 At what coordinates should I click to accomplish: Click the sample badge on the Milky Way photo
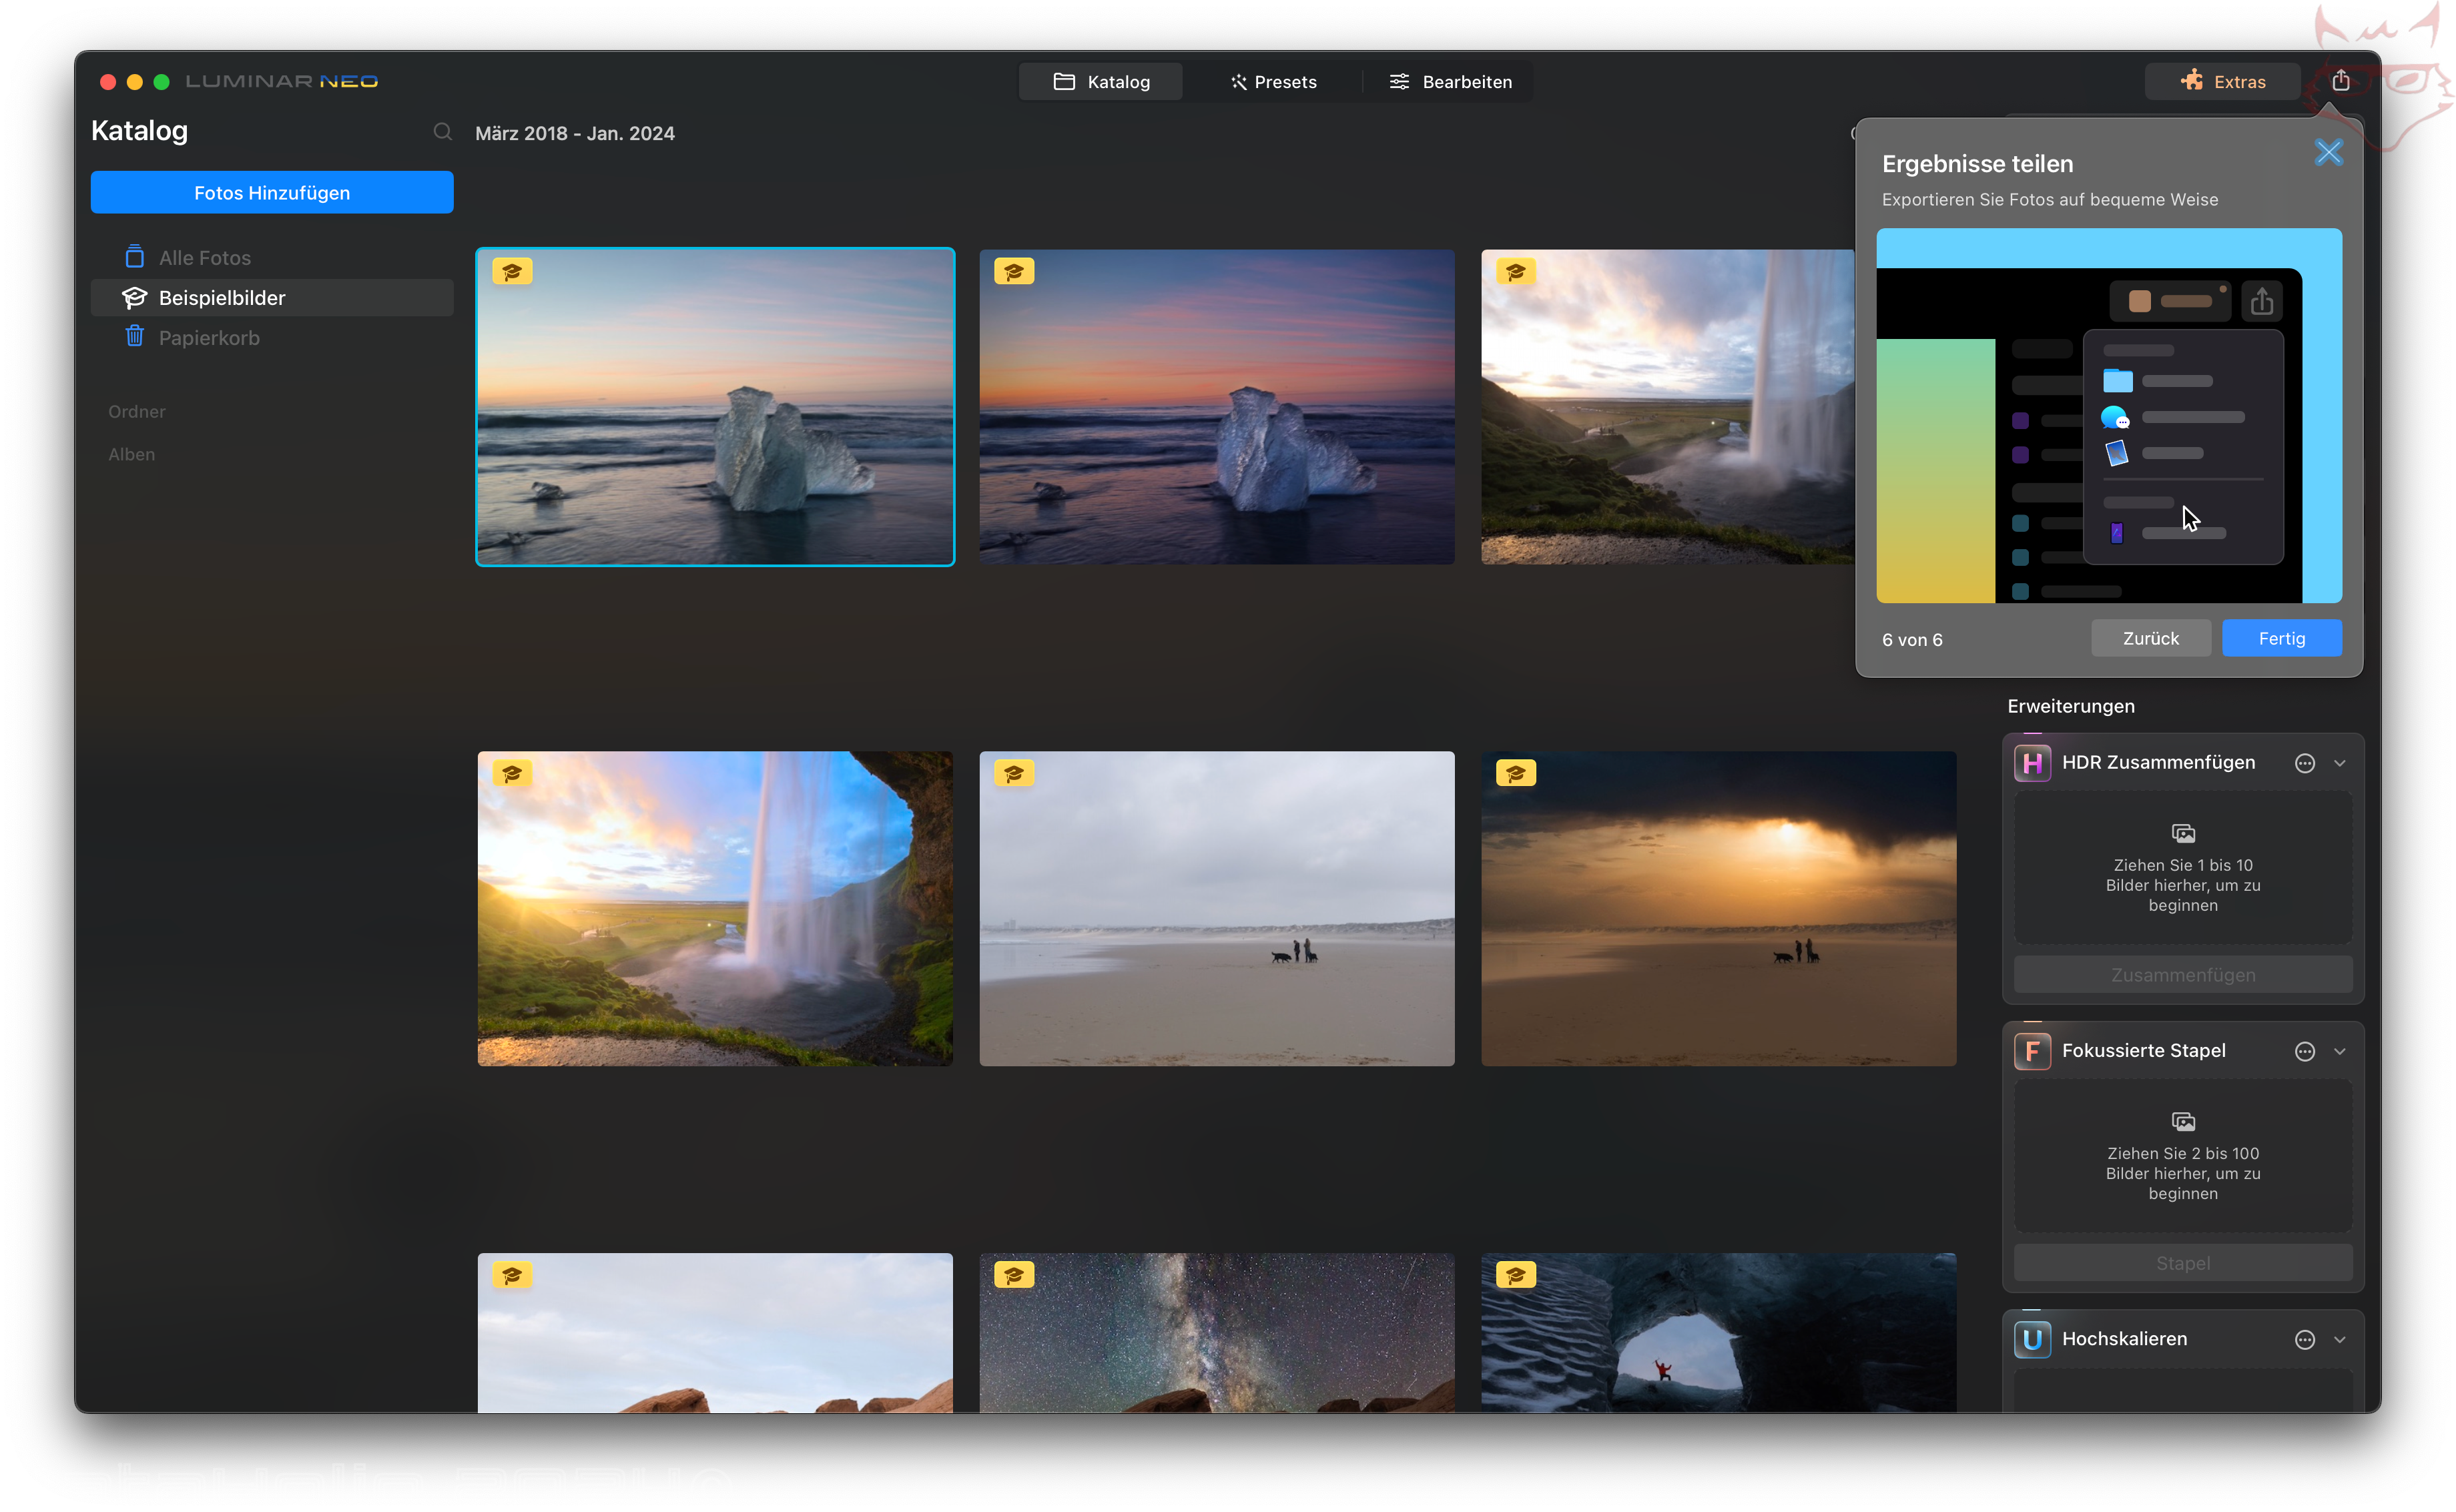click(1014, 1275)
